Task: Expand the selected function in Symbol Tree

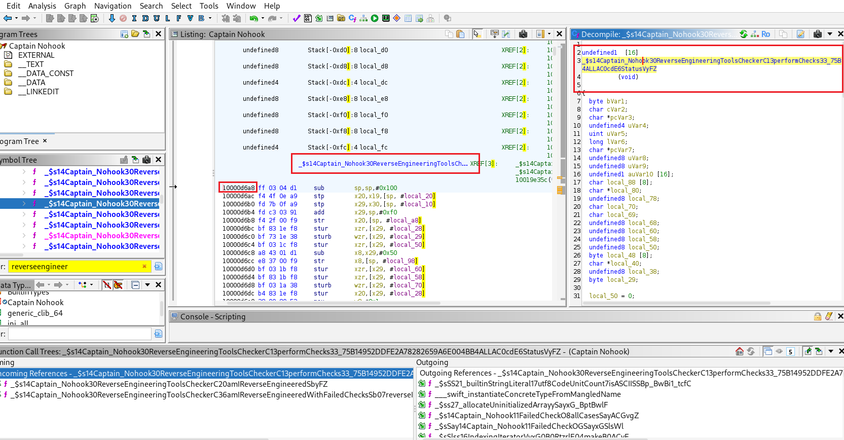Action: coord(24,204)
